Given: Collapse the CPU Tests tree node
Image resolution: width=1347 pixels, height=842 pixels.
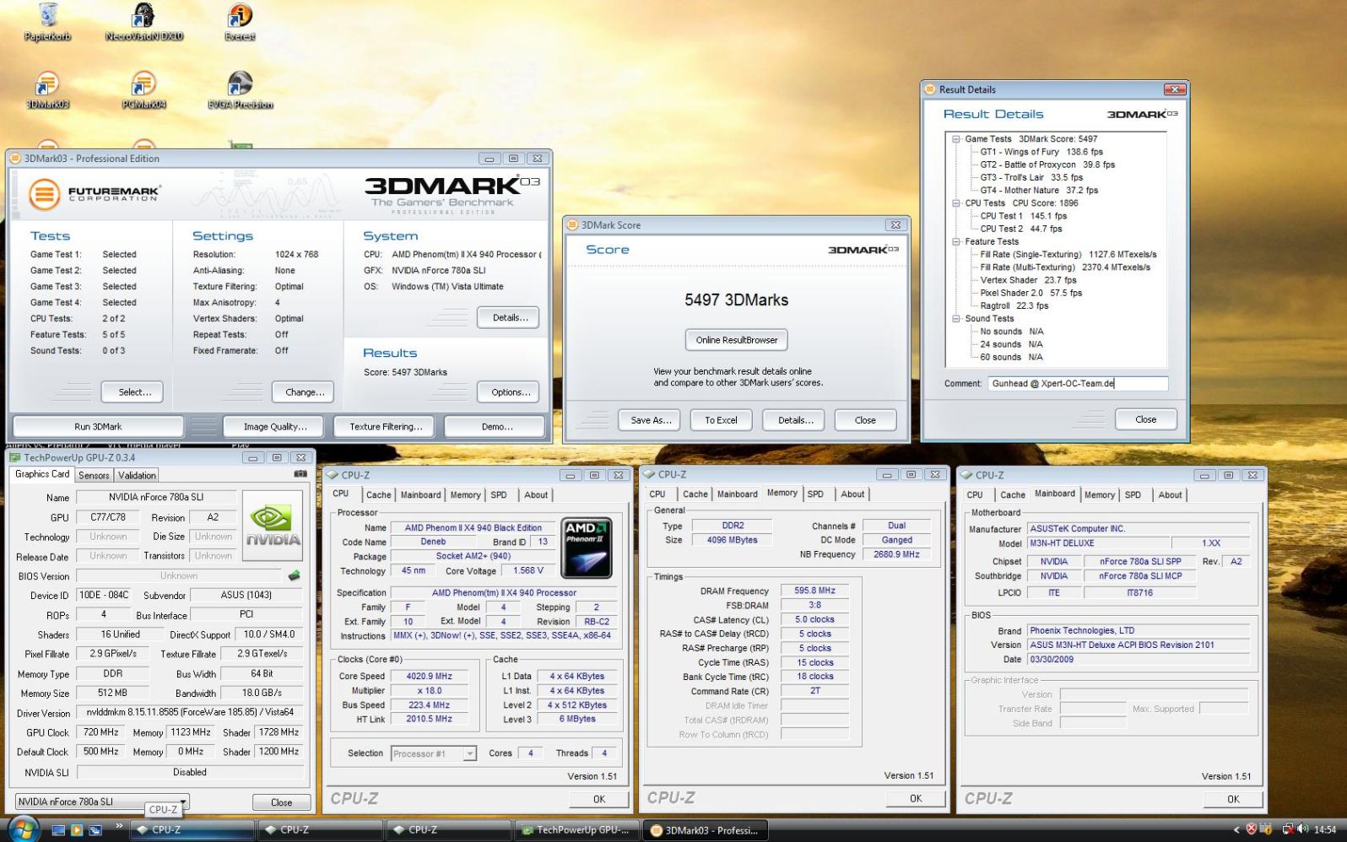Looking at the screenshot, I should coord(956,203).
